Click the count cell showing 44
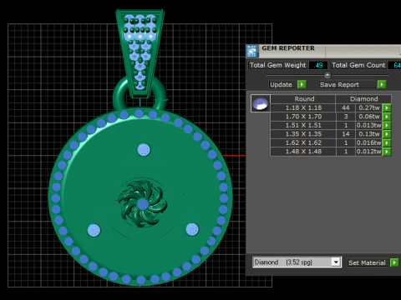401x300 pixels. [346, 107]
